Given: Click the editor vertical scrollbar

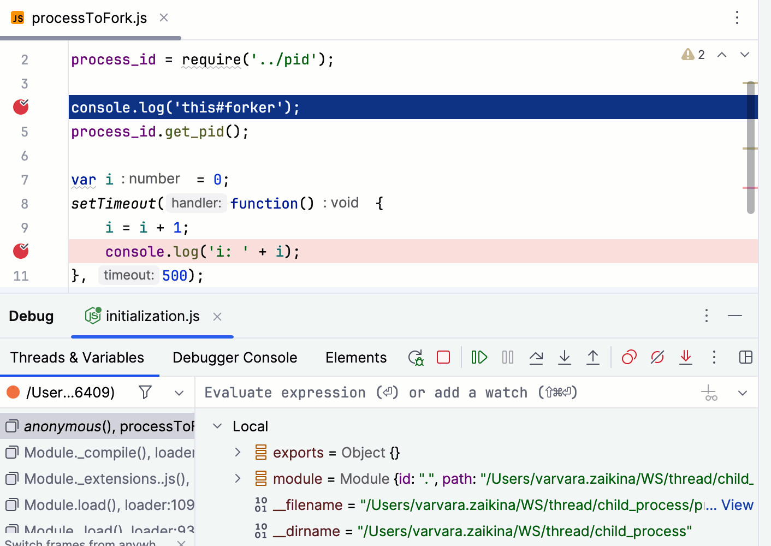Looking at the screenshot, I should tap(751, 147).
